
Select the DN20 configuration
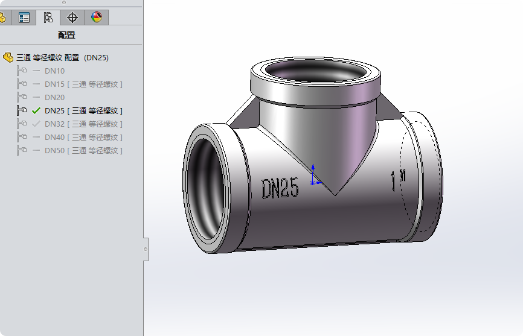click(x=55, y=98)
